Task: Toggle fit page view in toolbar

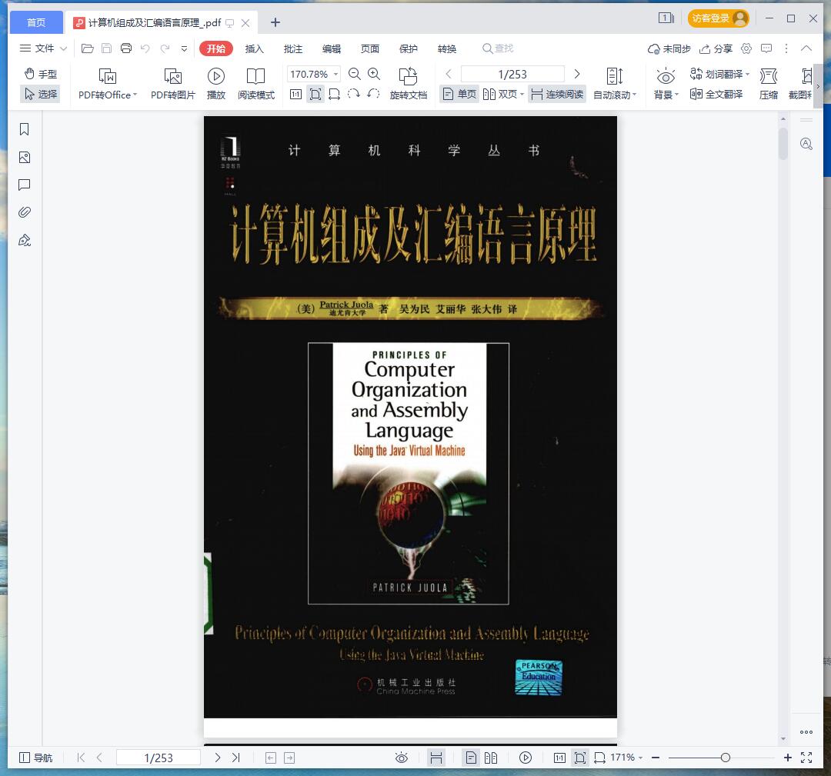Action: coord(315,95)
